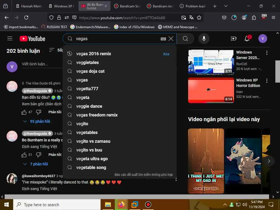Save page to Pocket
The height and width of the screenshot is (210, 280).
coord(224,17)
